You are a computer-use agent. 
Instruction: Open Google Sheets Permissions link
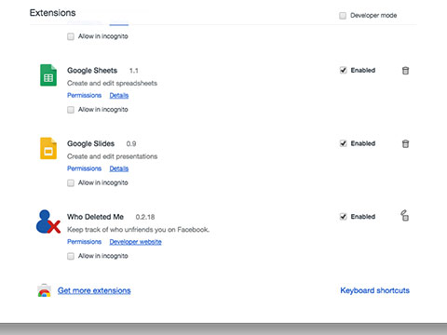pyautogui.click(x=84, y=95)
